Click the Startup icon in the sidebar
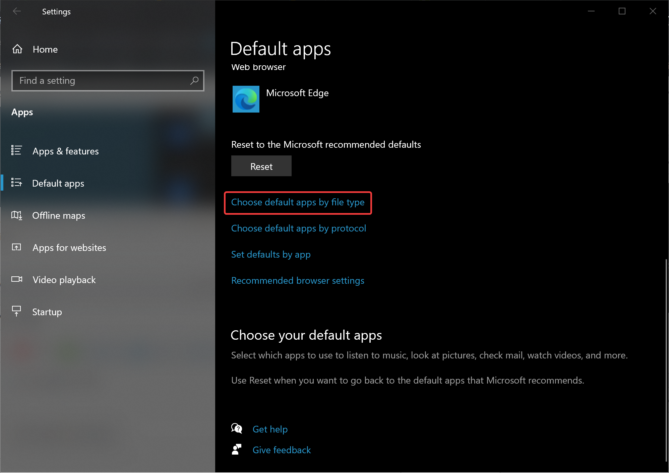Image resolution: width=669 pixels, height=473 pixels. point(16,311)
